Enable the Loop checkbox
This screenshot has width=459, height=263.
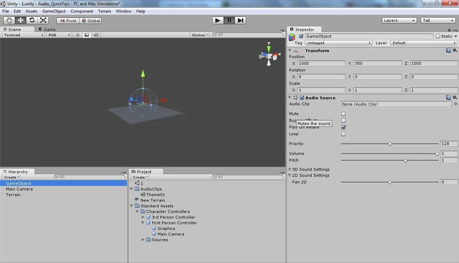pos(343,134)
